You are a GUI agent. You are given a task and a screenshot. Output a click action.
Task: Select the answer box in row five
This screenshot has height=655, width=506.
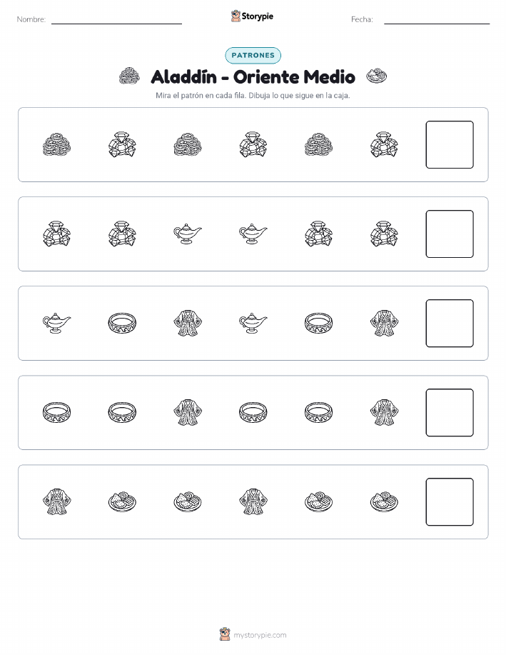tap(450, 501)
